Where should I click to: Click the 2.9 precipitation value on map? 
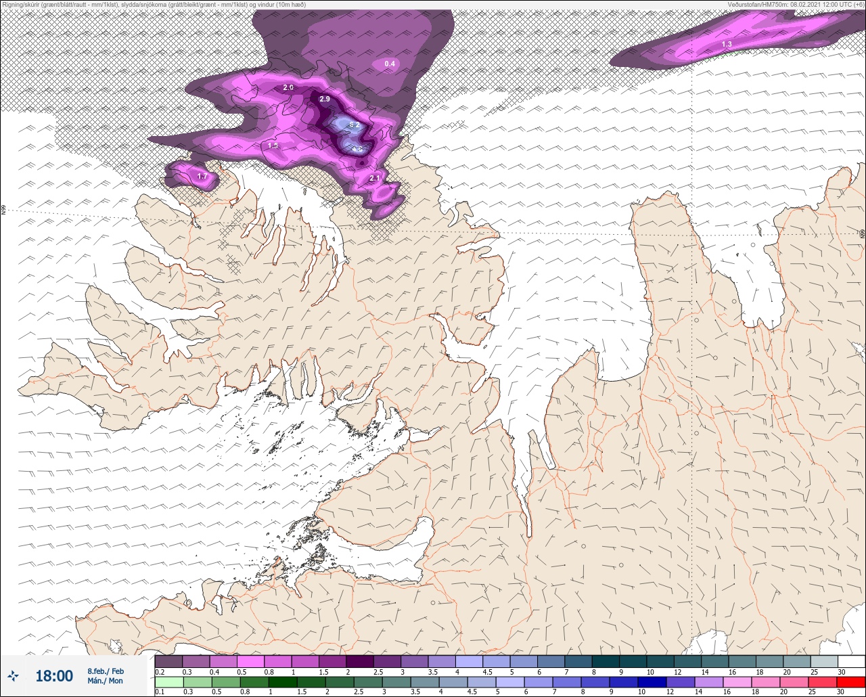(325, 99)
